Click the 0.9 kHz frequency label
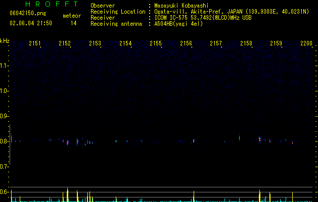This screenshot has width=318, height=202. point(4,116)
